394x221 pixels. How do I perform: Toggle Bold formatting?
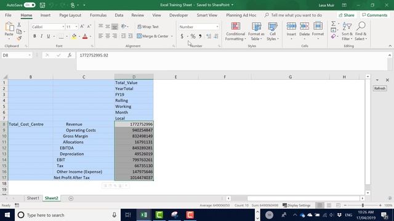pyautogui.click(x=34, y=36)
